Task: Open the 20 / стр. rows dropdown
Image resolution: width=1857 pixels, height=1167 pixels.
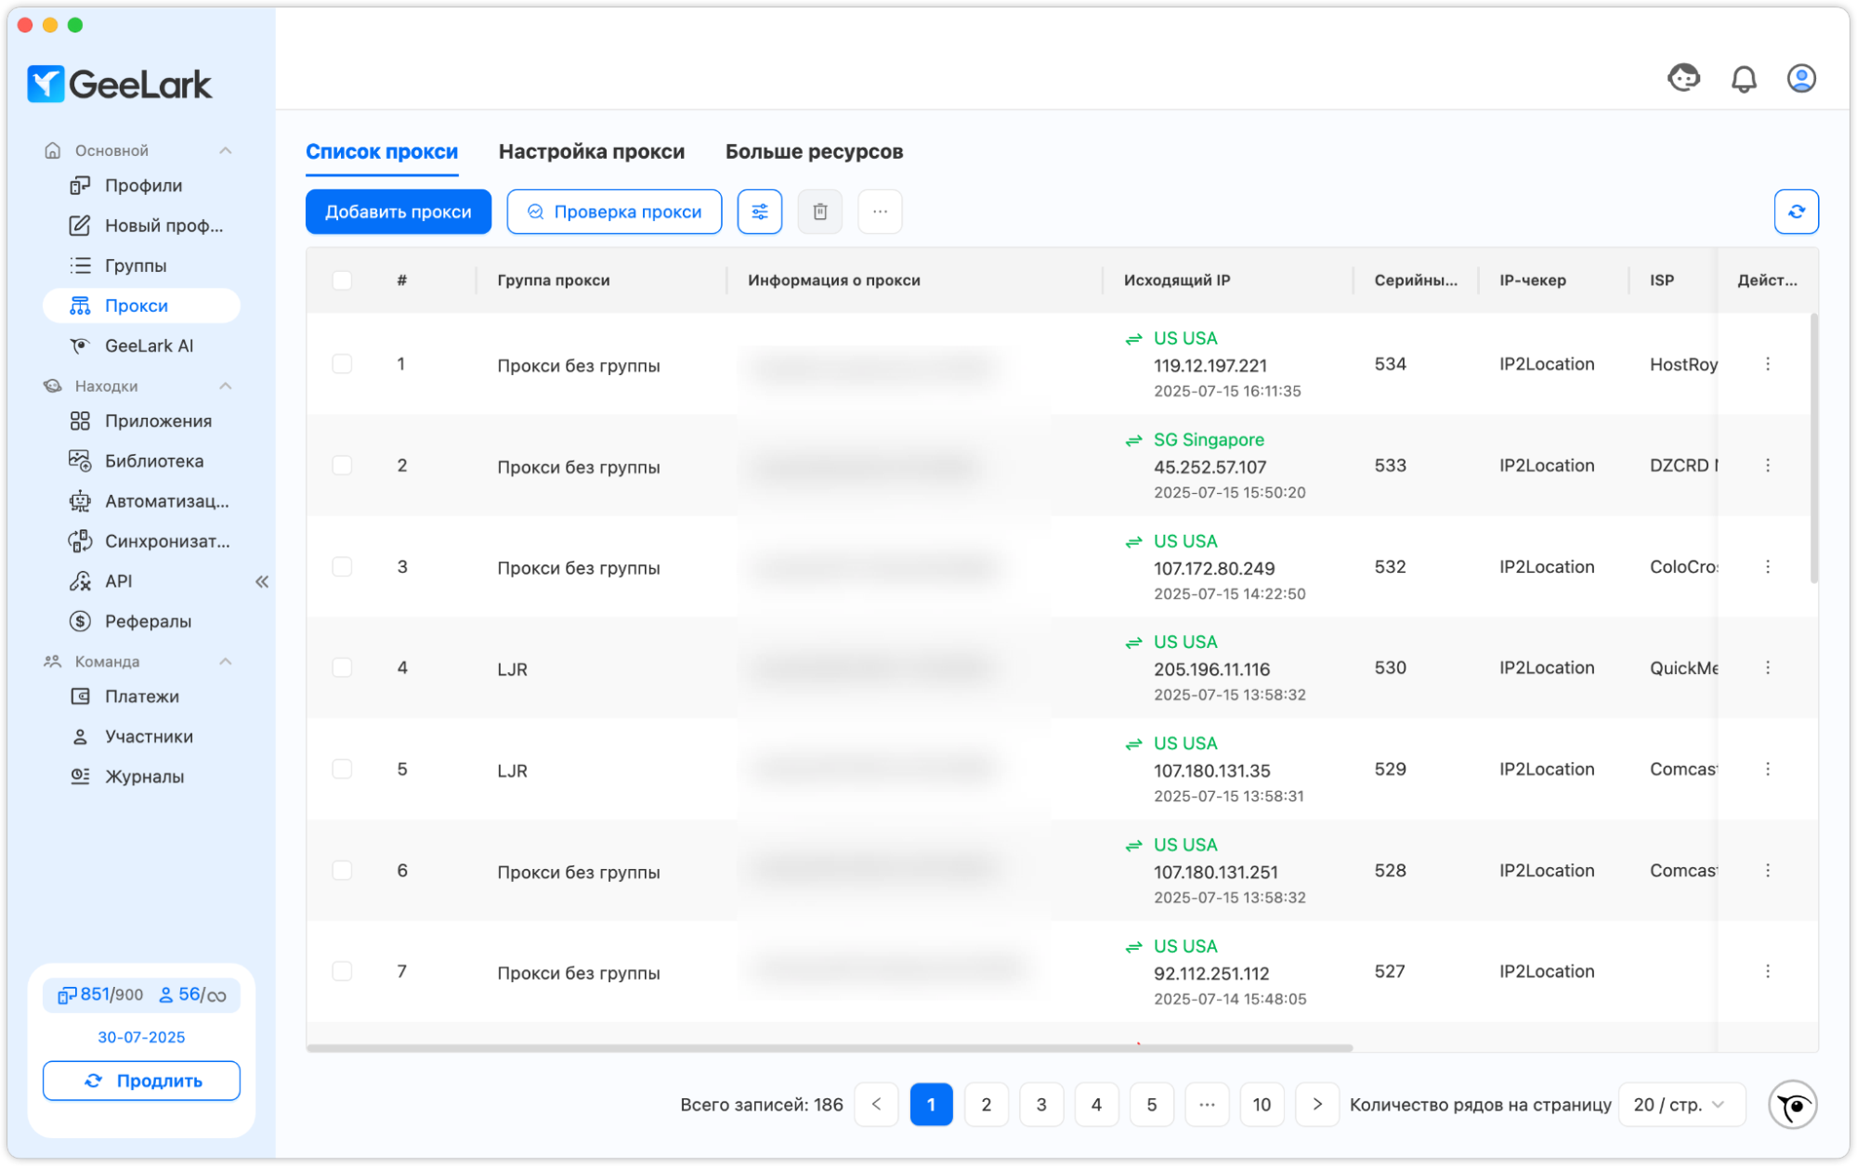Action: point(1680,1105)
